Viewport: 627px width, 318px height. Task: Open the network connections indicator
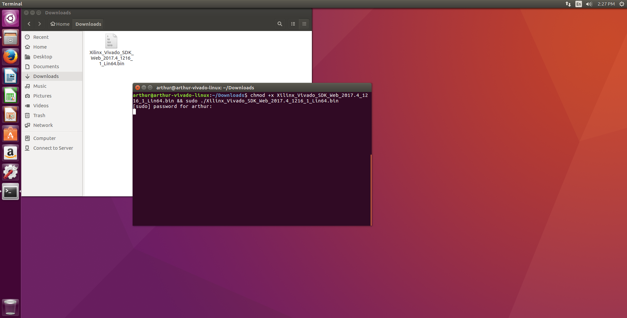point(568,4)
